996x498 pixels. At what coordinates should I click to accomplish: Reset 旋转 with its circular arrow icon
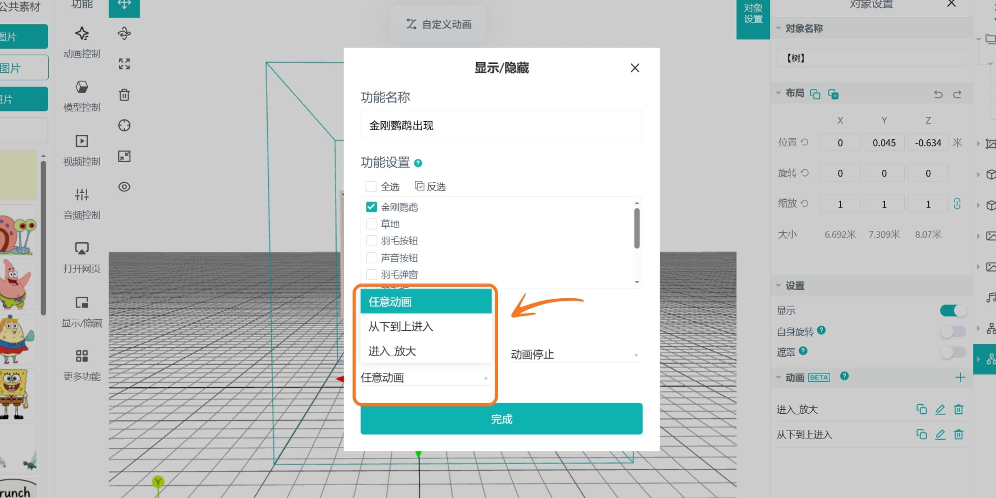tap(805, 172)
